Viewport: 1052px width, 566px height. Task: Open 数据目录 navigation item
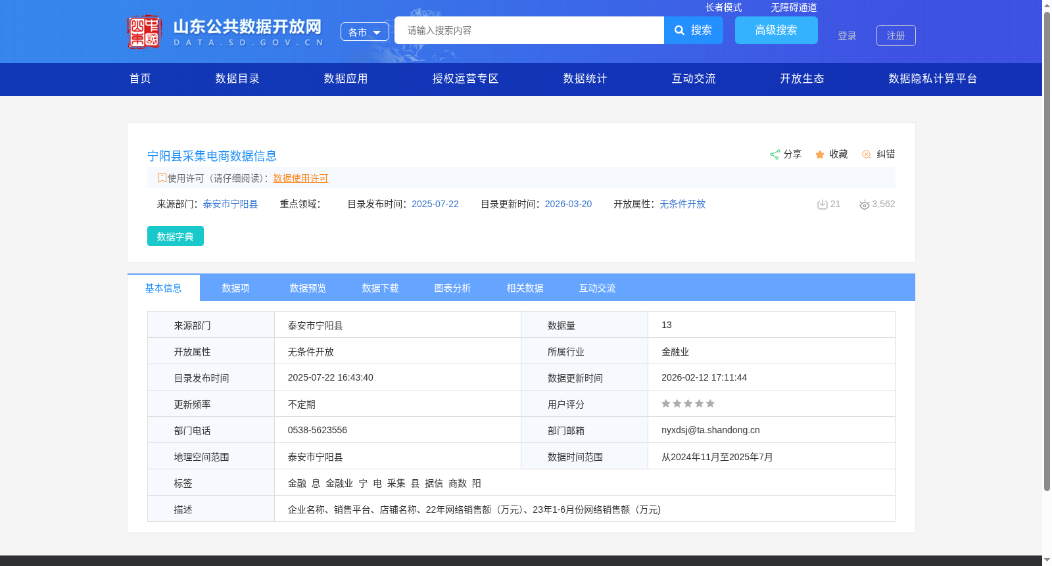click(x=237, y=79)
